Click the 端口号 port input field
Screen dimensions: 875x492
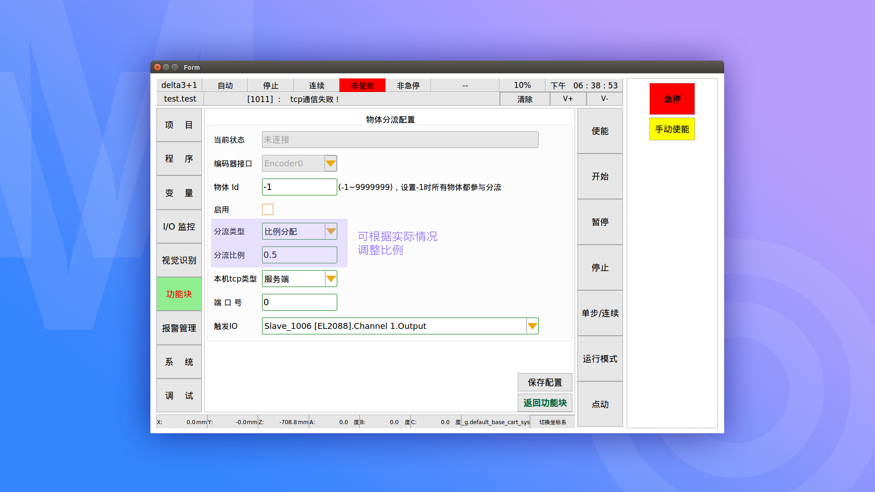[x=299, y=302]
